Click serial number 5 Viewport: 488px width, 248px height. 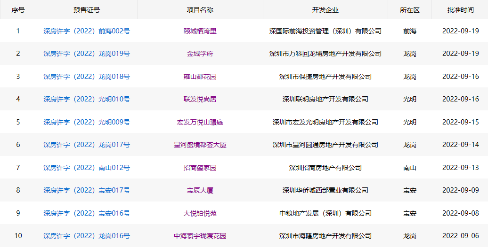pyautogui.click(x=18, y=122)
